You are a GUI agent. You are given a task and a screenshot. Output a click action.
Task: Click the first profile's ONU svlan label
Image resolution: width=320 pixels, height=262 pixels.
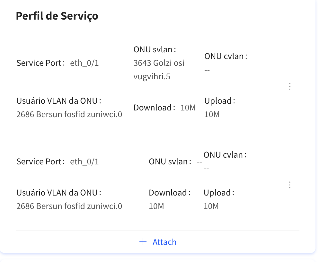coord(155,50)
